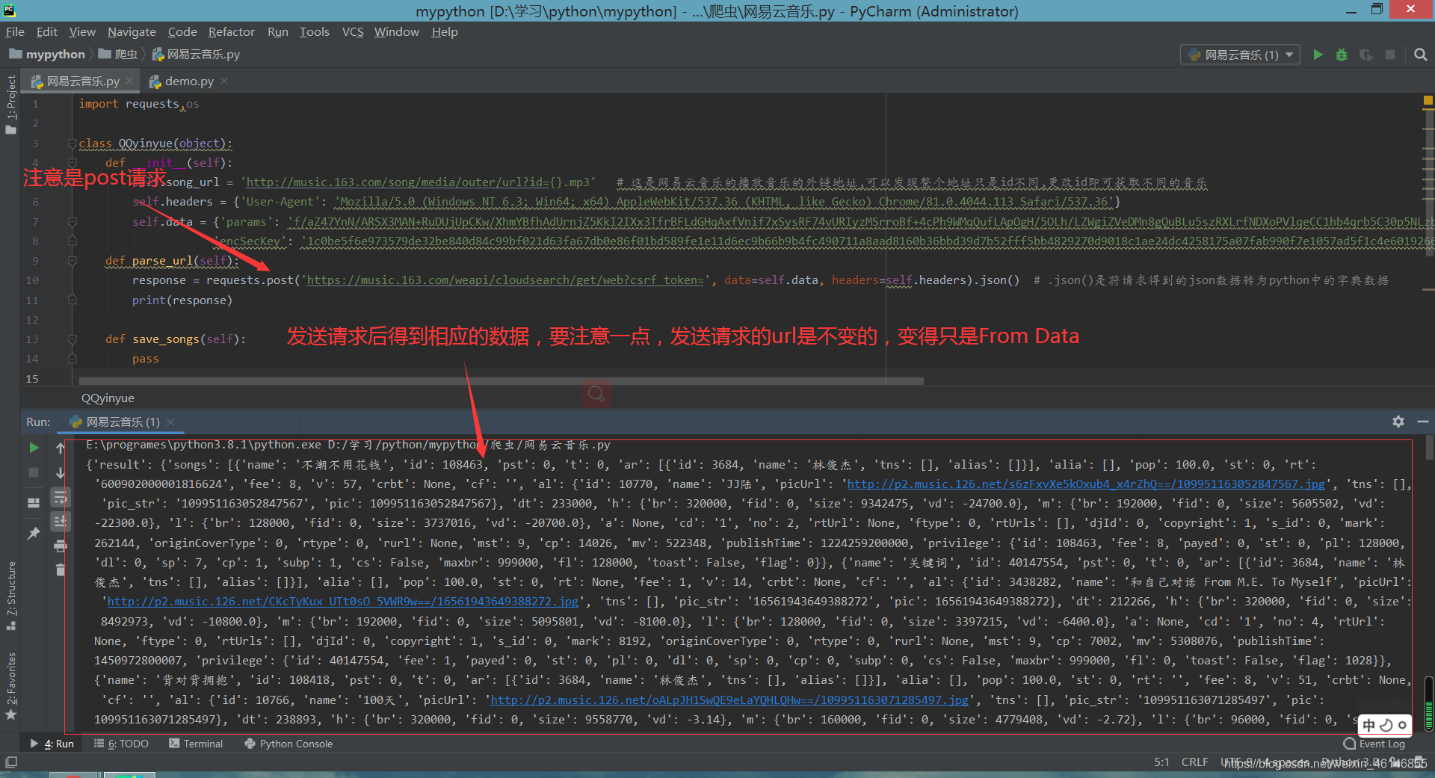The width and height of the screenshot is (1435, 778).
Task: Open the Navigate menu
Action: pos(132,31)
